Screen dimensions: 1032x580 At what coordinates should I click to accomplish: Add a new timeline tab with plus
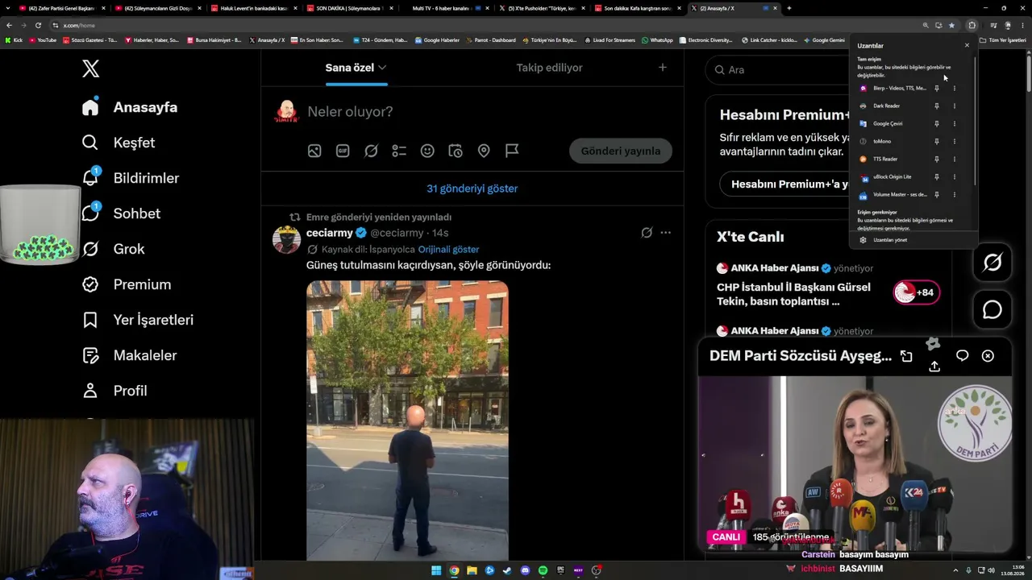tap(663, 68)
